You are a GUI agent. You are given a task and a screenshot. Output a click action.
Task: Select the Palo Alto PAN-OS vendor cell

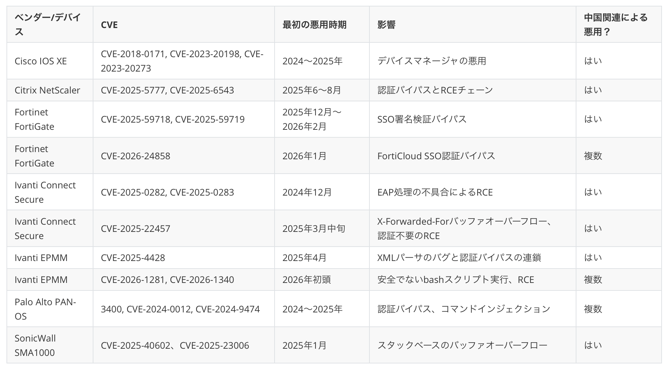45,309
